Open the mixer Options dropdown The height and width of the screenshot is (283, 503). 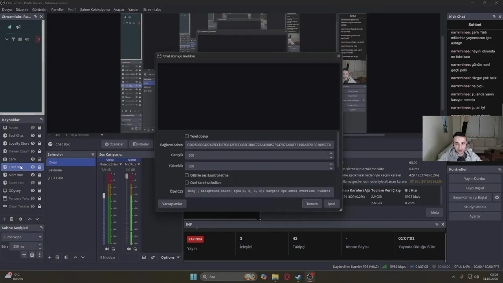pos(170,257)
